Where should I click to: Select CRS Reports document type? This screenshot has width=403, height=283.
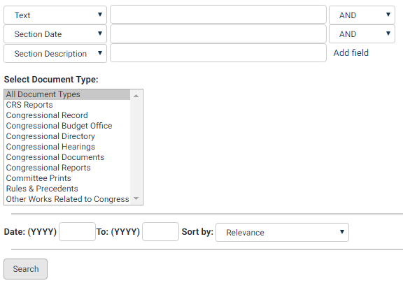click(67, 105)
